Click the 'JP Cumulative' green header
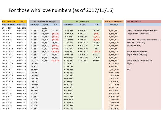The image size is (163, 122). [82, 22]
